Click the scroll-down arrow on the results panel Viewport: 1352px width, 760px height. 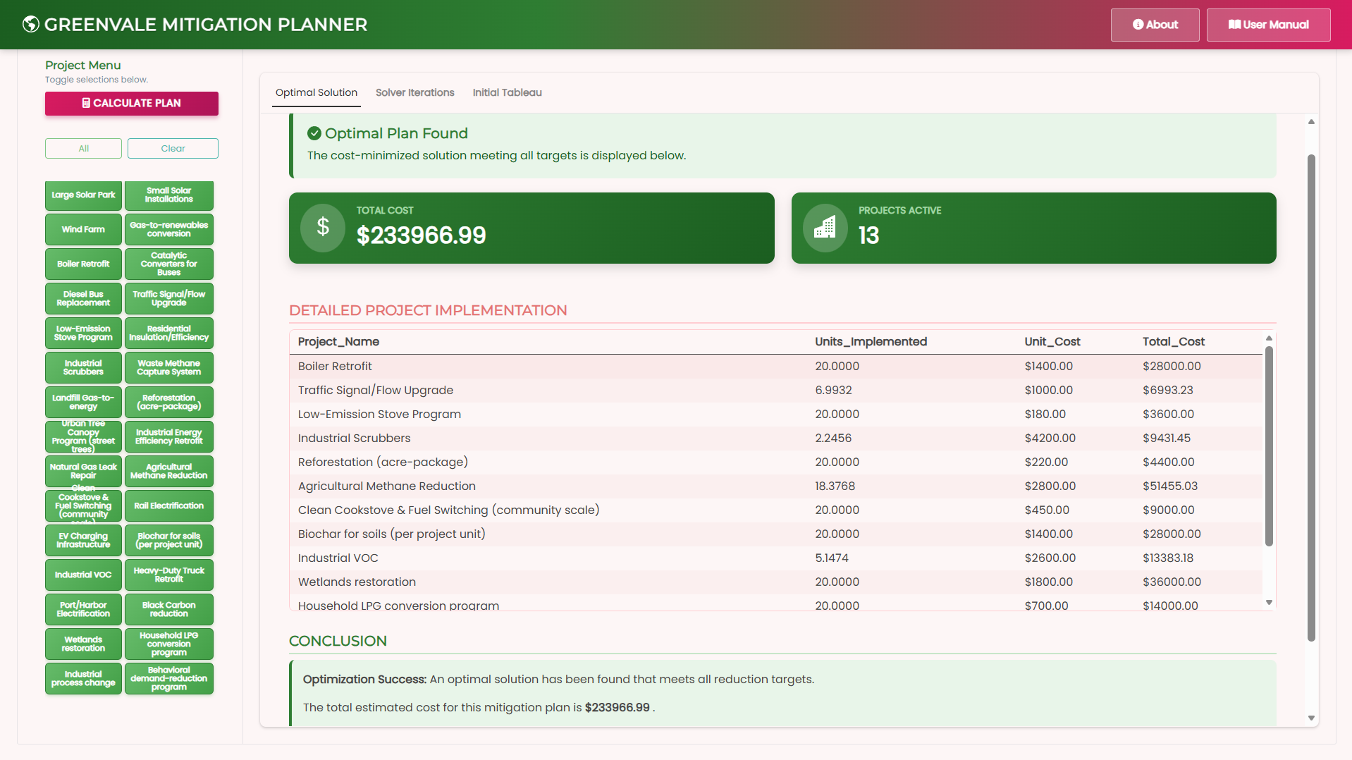click(1310, 718)
